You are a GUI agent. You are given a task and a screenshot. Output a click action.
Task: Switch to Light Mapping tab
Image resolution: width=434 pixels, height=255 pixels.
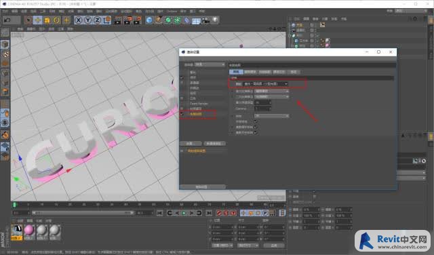(x=264, y=72)
